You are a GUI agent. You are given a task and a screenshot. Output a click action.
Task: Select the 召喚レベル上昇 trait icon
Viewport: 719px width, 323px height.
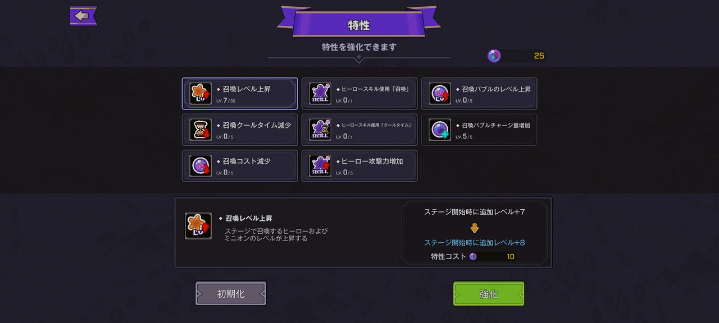click(201, 94)
